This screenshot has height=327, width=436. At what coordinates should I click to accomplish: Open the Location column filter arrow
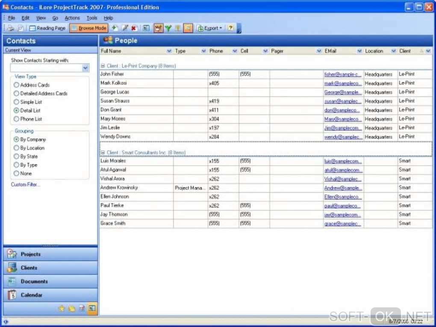tap(393, 51)
